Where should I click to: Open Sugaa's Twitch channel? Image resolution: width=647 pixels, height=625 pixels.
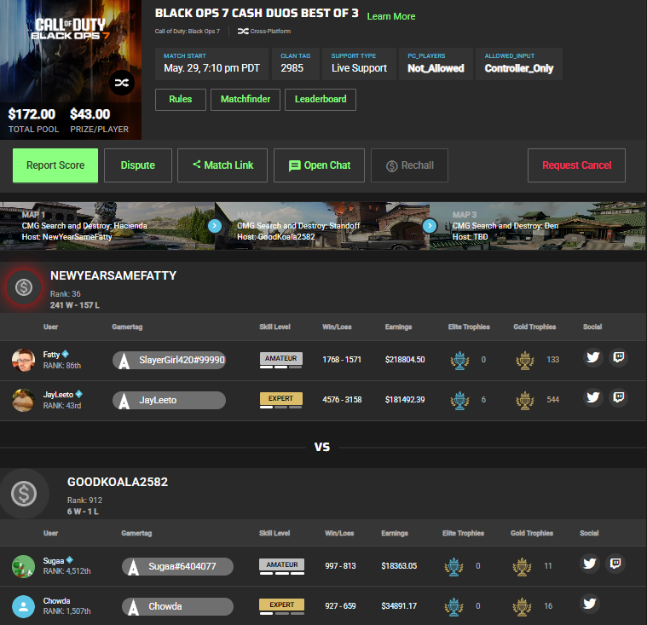click(x=615, y=564)
